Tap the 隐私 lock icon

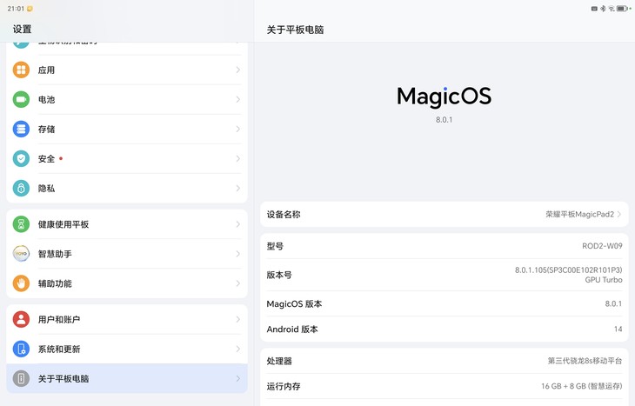[x=21, y=189]
